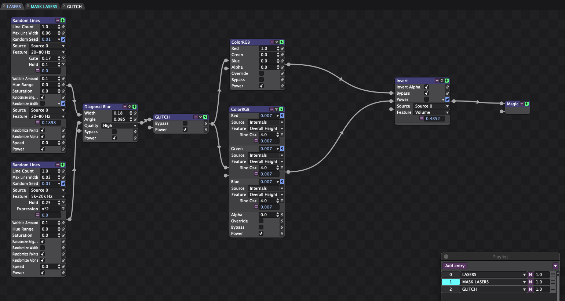This screenshot has height=301, width=565.
Task: Click the N button on MASK LASERS row
Action: (x=530, y=282)
